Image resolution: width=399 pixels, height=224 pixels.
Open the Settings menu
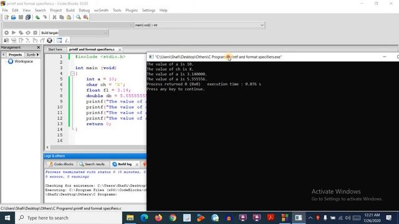pyautogui.click(x=148, y=11)
